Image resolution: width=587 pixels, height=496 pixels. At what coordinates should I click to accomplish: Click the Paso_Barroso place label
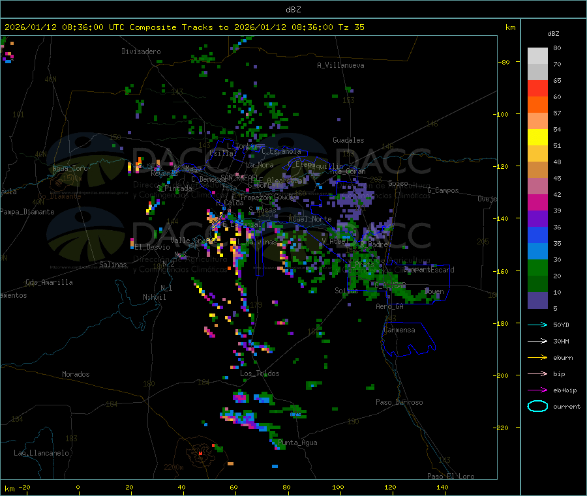[399, 403]
